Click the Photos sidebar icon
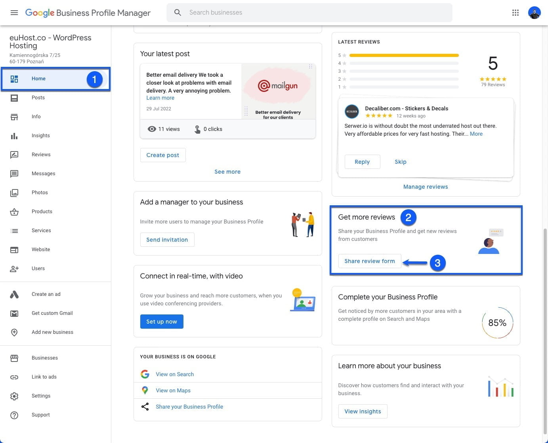Viewport: 548px width, 443px height. coord(14,193)
